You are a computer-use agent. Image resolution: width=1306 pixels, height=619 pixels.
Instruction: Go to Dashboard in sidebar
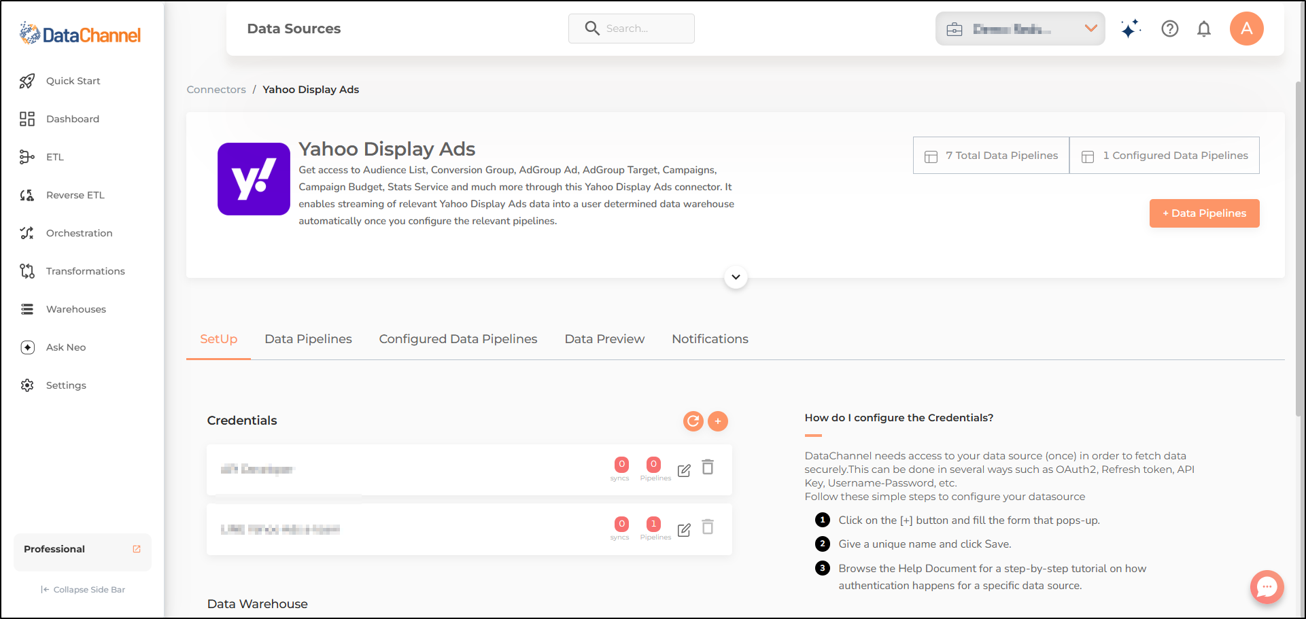click(73, 119)
